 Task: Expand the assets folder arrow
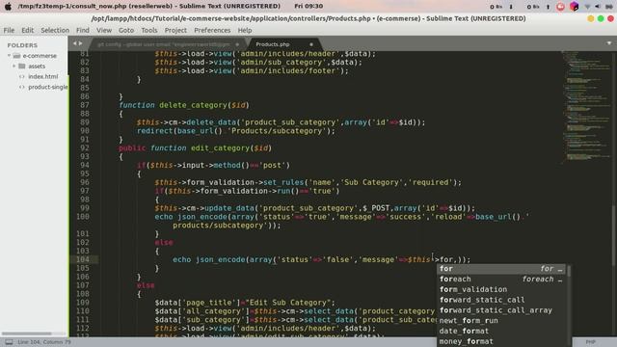point(14,67)
